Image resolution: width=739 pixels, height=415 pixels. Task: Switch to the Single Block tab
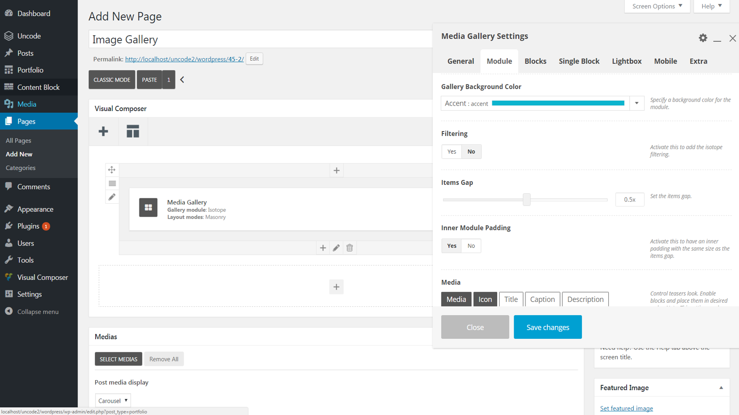tap(579, 61)
